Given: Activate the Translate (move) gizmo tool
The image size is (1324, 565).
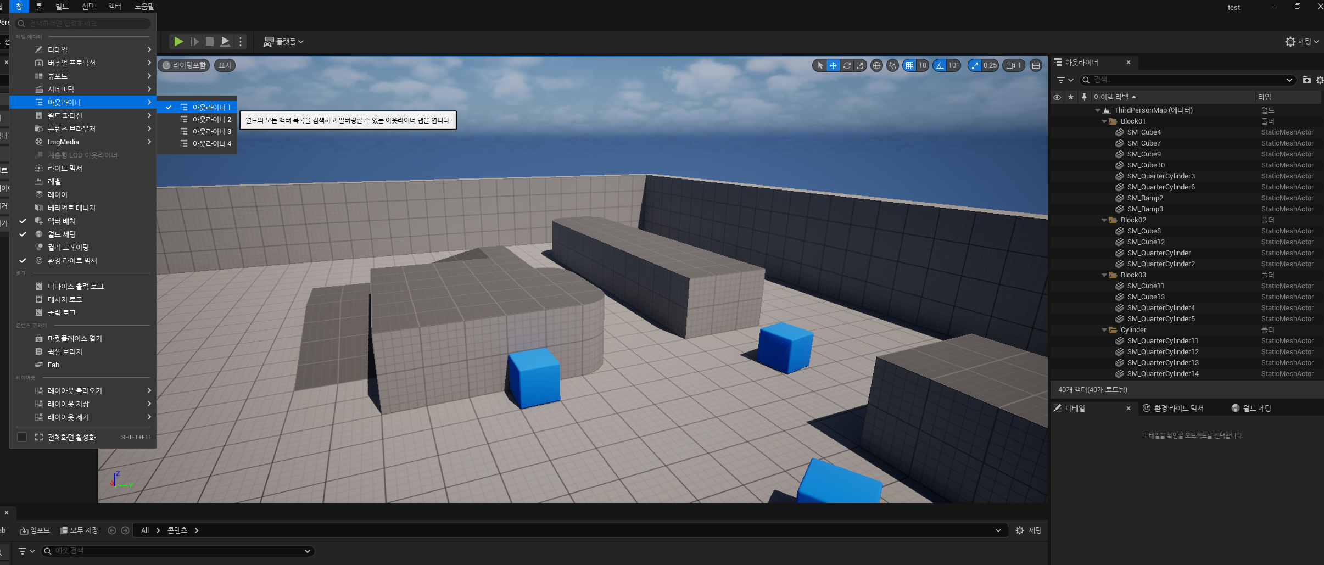Looking at the screenshot, I should (x=833, y=65).
